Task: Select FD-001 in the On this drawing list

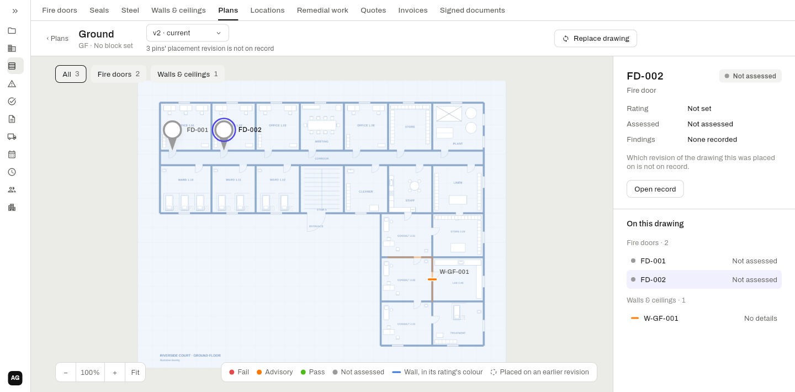Action: click(x=704, y=261)
